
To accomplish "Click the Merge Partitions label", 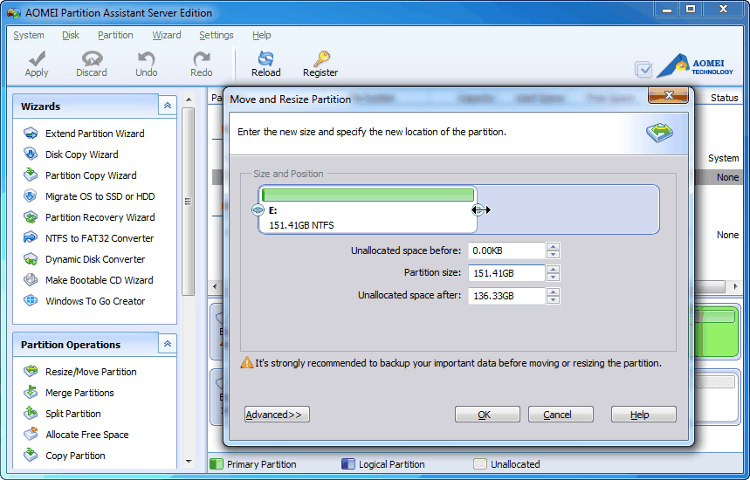I will [x=79, y=393].
